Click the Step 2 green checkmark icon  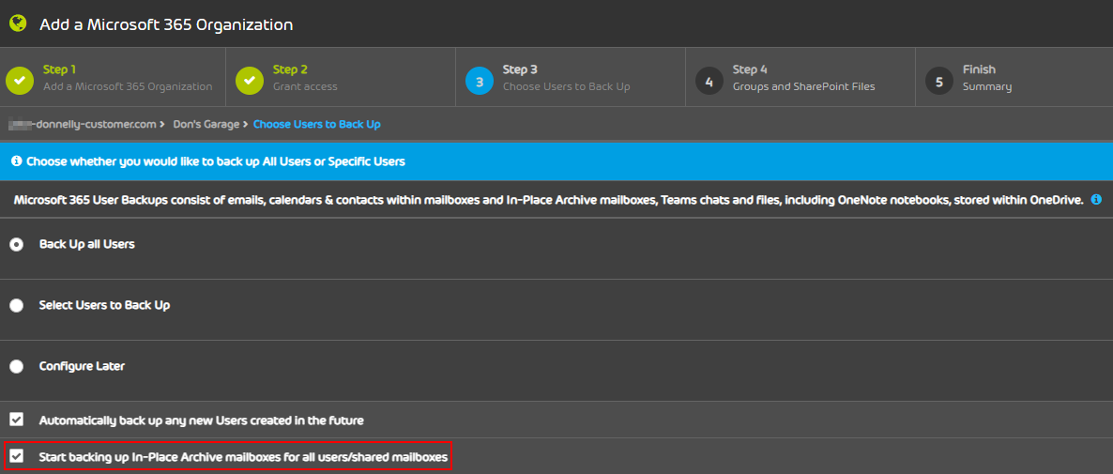coord(249,81)
